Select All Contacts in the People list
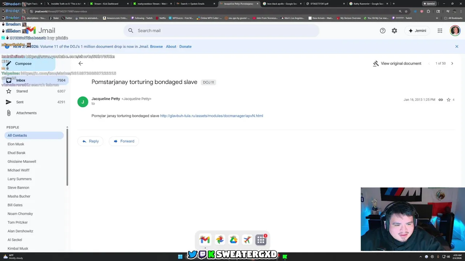The width and height of the screenshot is (465, 261). point(34,135)
